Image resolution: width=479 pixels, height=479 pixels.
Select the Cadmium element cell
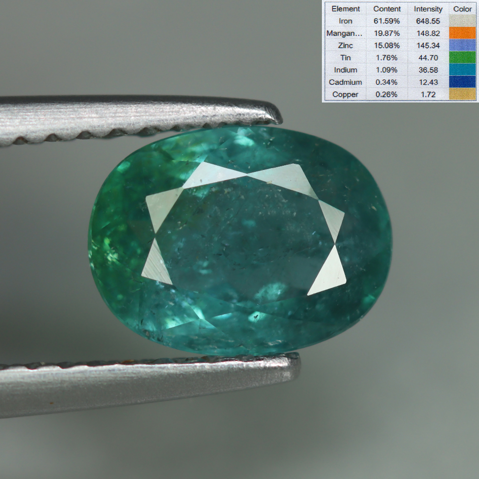click(345, 82)
